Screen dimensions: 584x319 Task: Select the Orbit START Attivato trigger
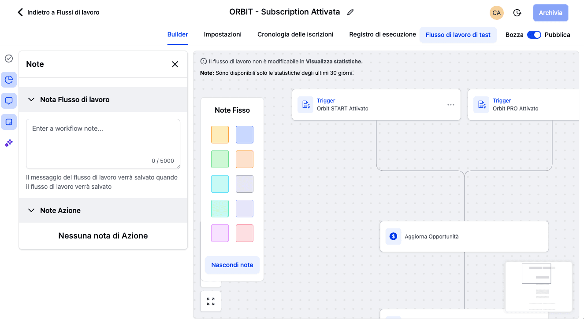(x=376, y=105)
